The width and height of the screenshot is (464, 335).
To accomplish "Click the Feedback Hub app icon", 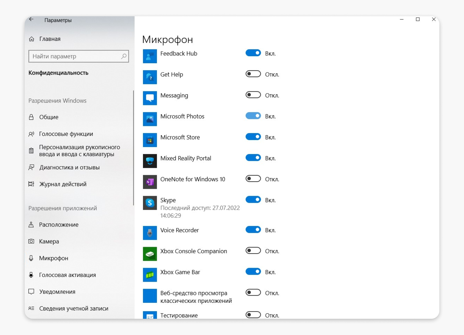I will [150, 56].
